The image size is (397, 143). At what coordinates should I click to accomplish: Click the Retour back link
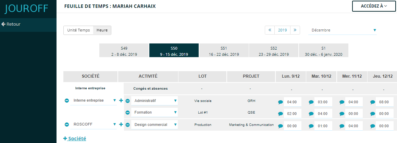pos(11,24)
